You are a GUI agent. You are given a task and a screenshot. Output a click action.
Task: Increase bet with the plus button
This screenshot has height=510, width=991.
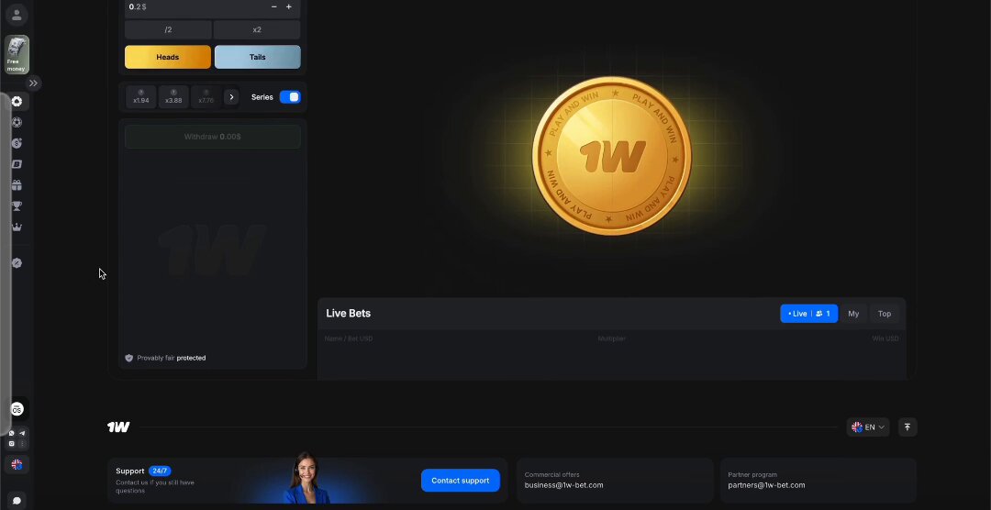tap(289, 7)
